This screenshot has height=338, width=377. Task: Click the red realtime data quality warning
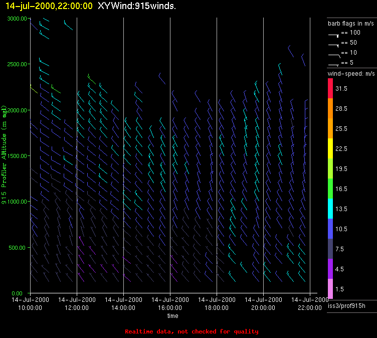(192, 331)
